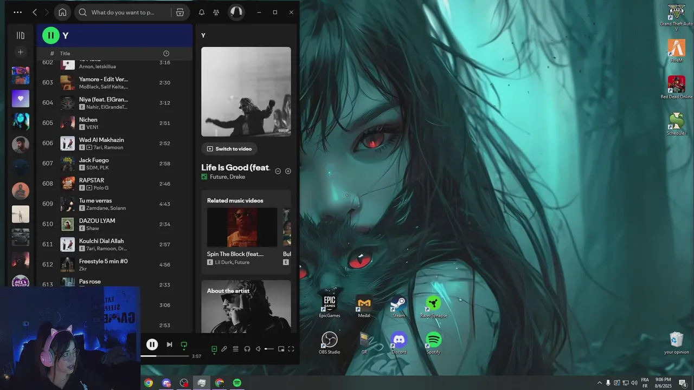Click Switch to video button
The width and height of the screenshot is (694, 390).
coord(229,148)
